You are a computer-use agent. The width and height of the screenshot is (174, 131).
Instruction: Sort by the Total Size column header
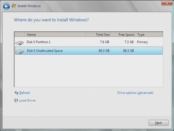(99, 34)
